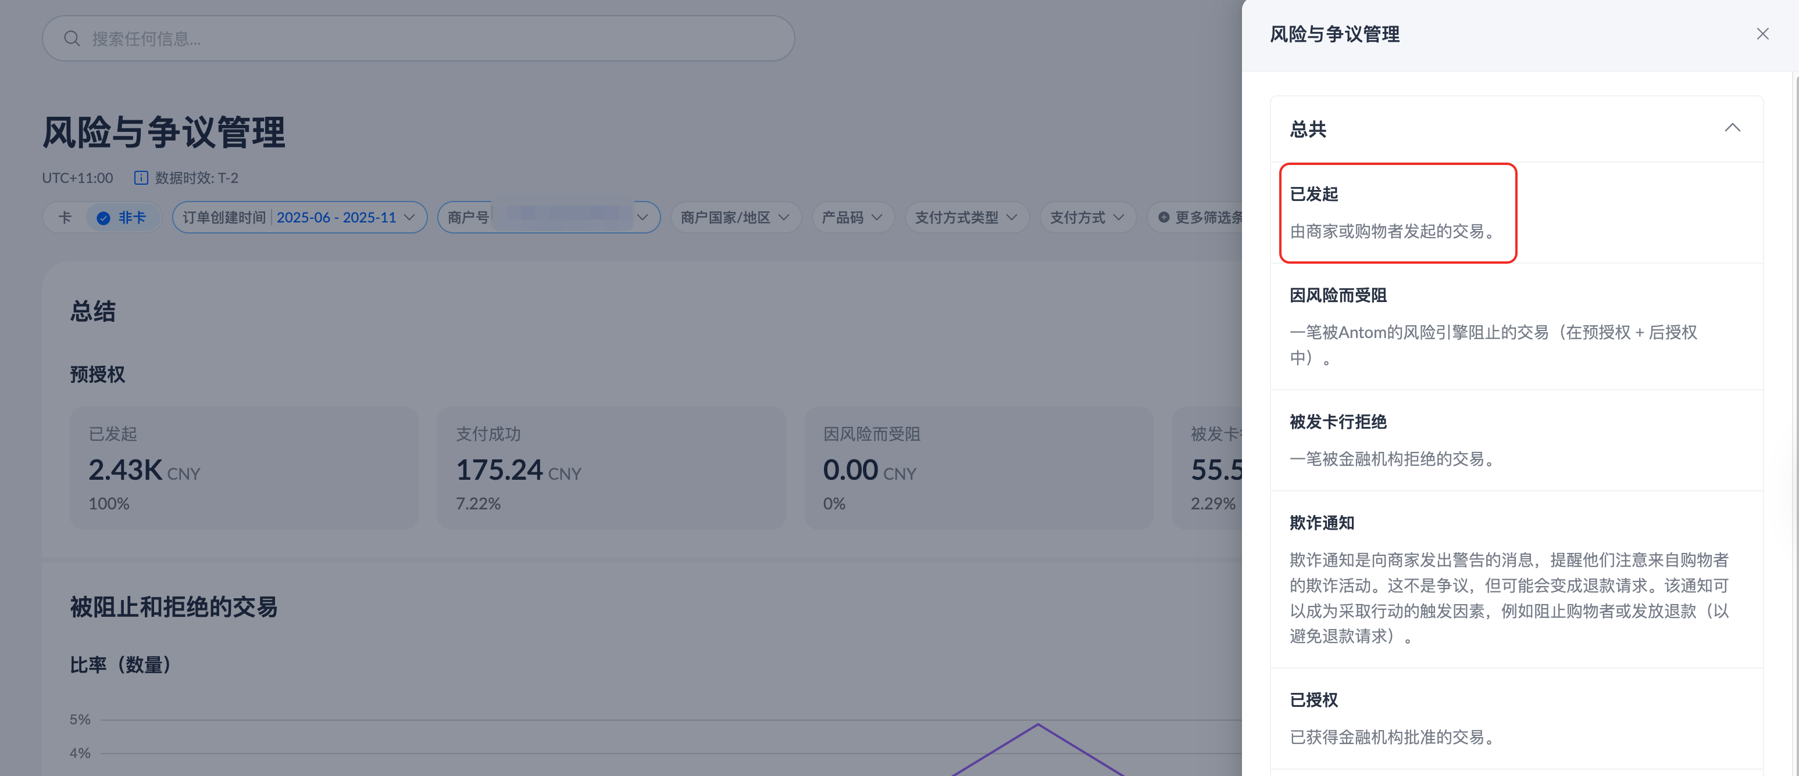Collapse the 总共 section chevron

pos(1732,128)
